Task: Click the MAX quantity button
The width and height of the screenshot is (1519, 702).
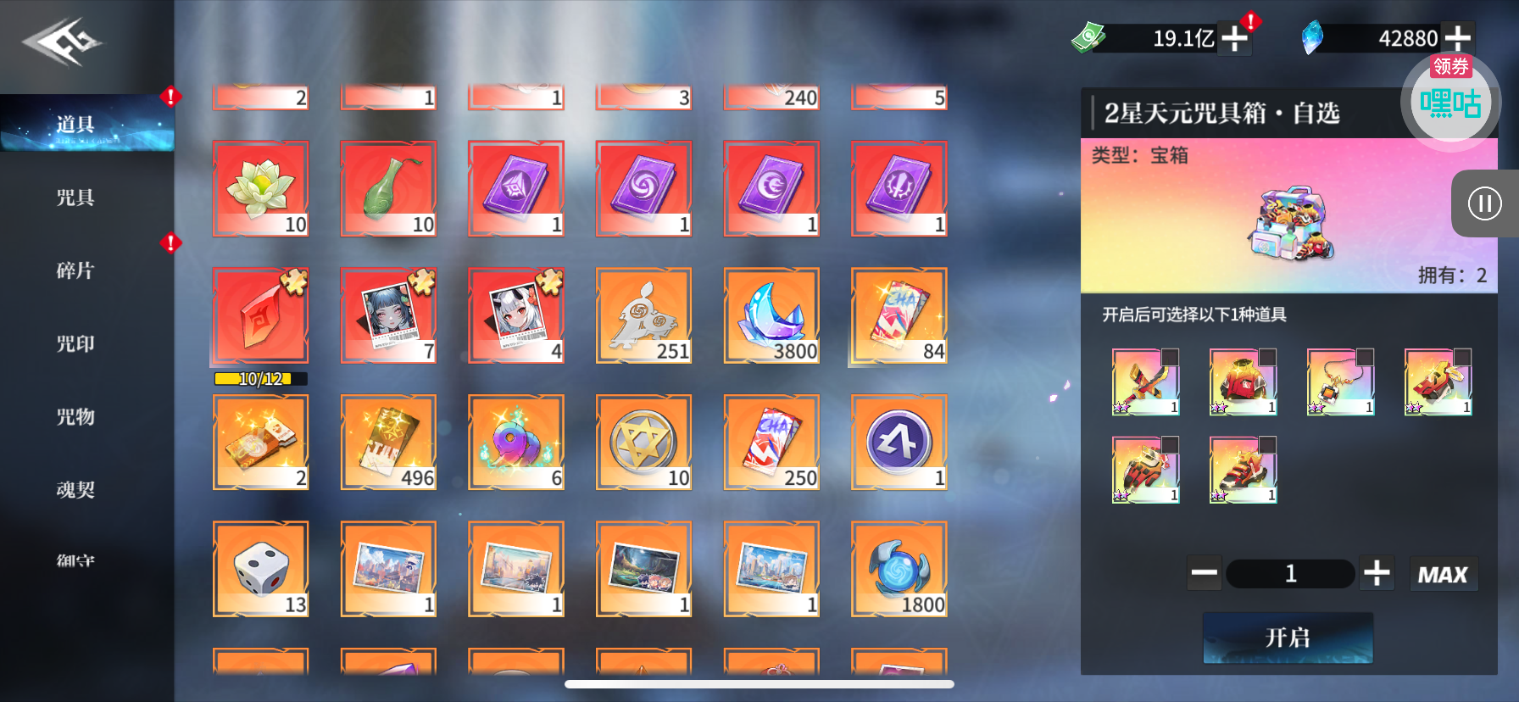Action: click(x=1443, y=574)
